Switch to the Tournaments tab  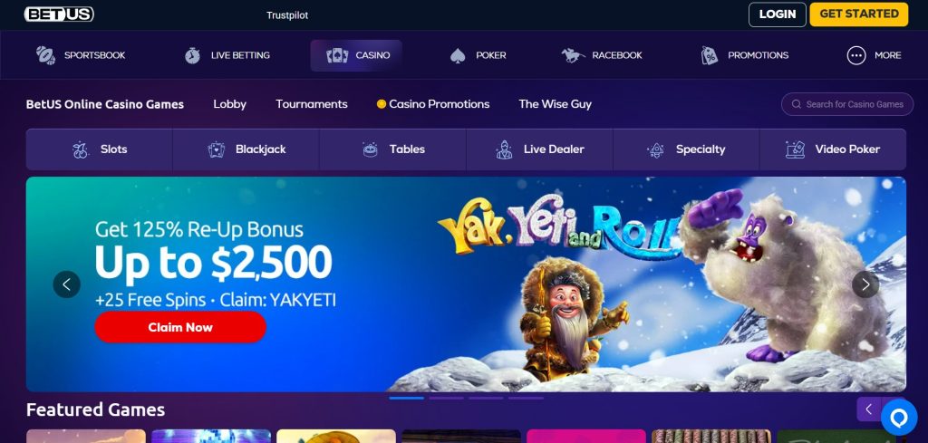pos(312,104)
